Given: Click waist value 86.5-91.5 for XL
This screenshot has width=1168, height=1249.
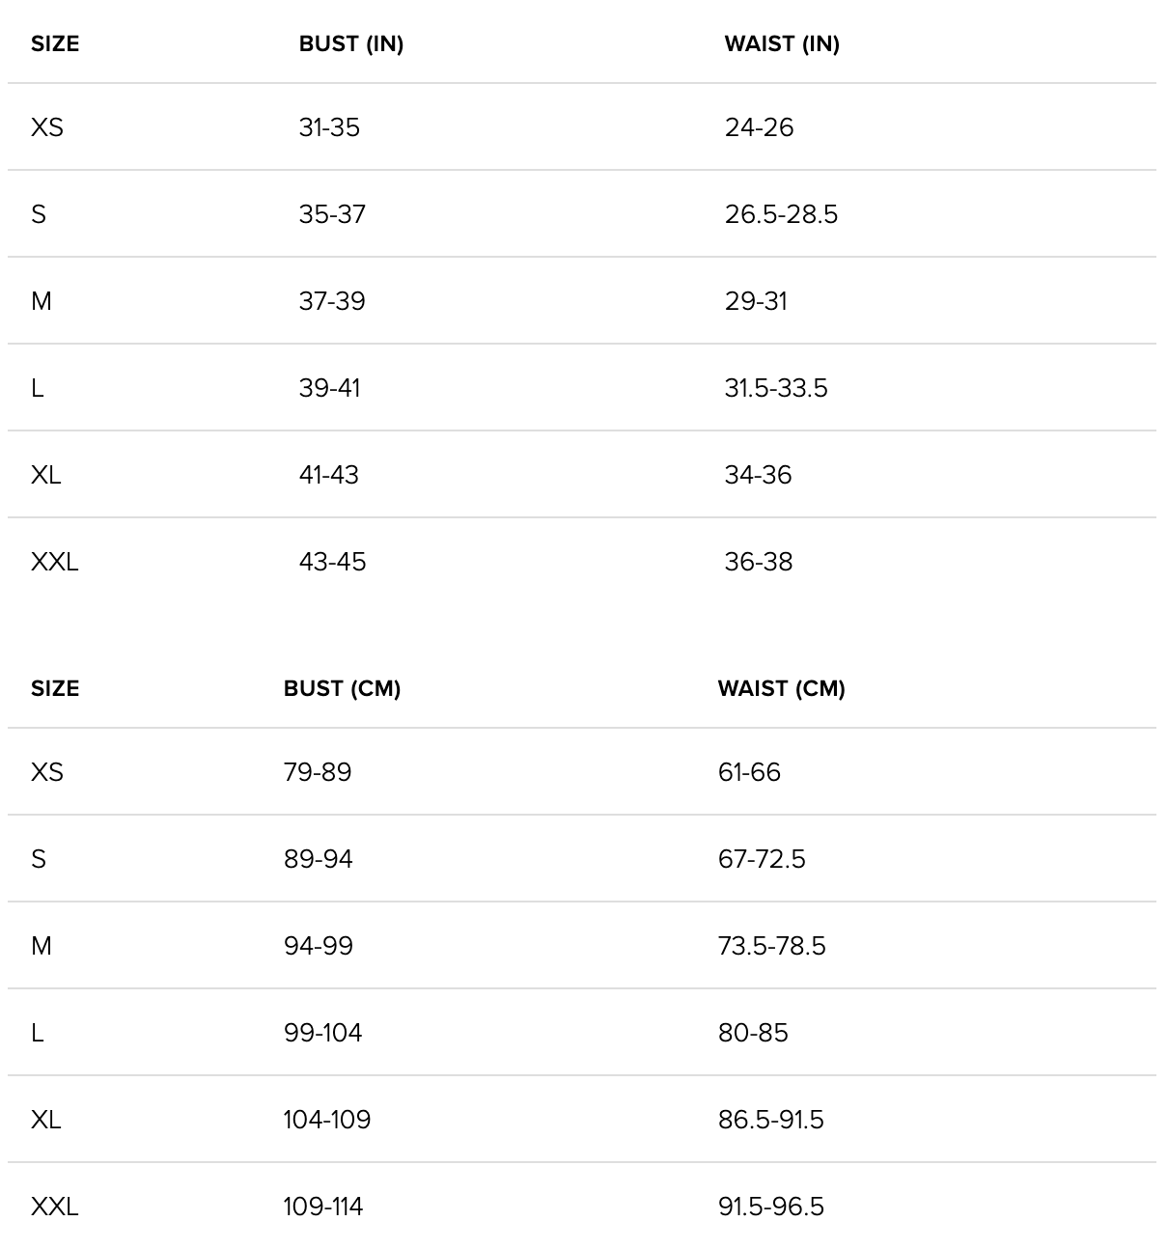Looking at the screenshot, I should pos(770,1120).
